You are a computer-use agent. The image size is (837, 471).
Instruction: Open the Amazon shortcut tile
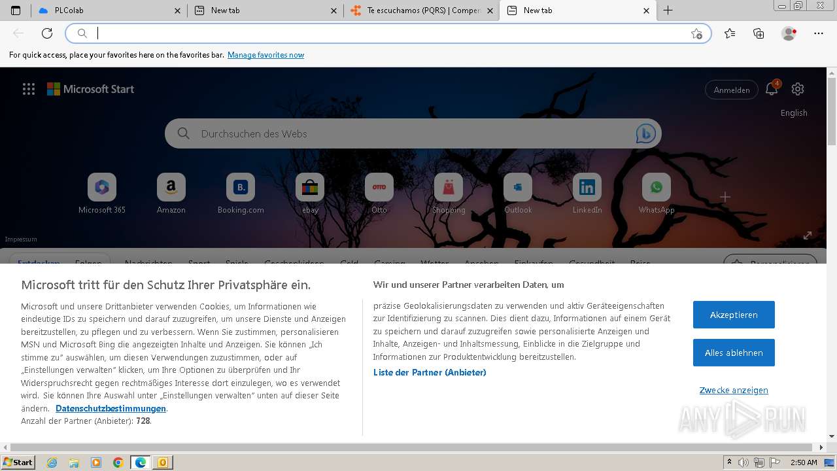[x=171, y=194]
